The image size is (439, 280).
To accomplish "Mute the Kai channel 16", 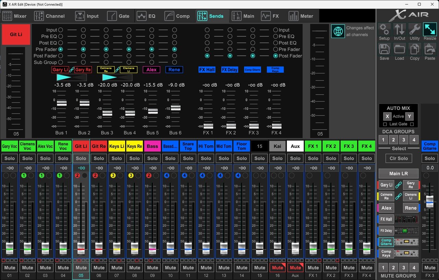I will pos(277,268).
